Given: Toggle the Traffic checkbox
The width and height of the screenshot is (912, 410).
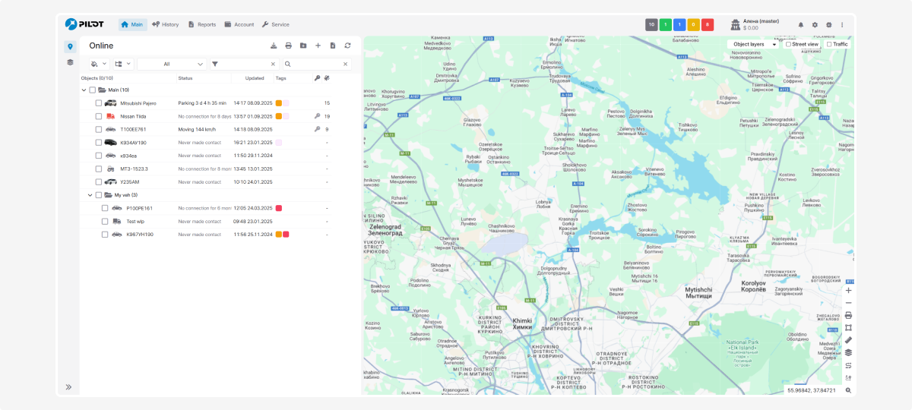Looking at the screenshot, I should coord(829,44).
